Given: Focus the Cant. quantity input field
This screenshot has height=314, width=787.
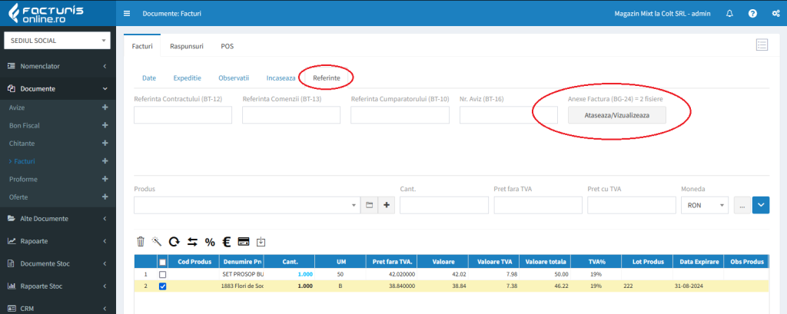Looking at the screenshot, I should [x=444, y=205].
